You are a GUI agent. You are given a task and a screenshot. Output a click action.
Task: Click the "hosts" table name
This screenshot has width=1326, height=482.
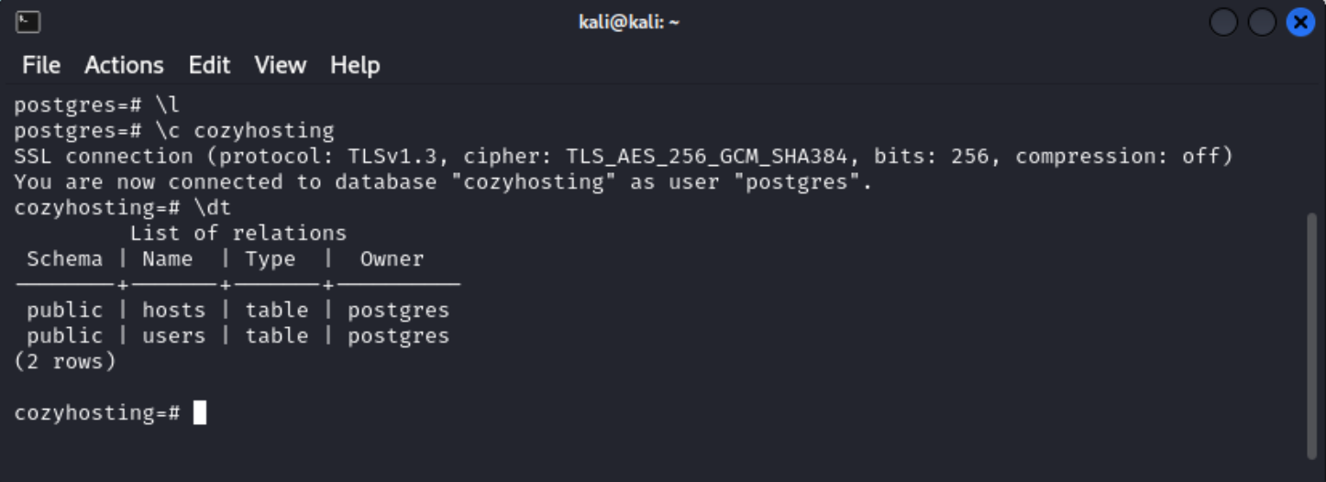point(173,311)
